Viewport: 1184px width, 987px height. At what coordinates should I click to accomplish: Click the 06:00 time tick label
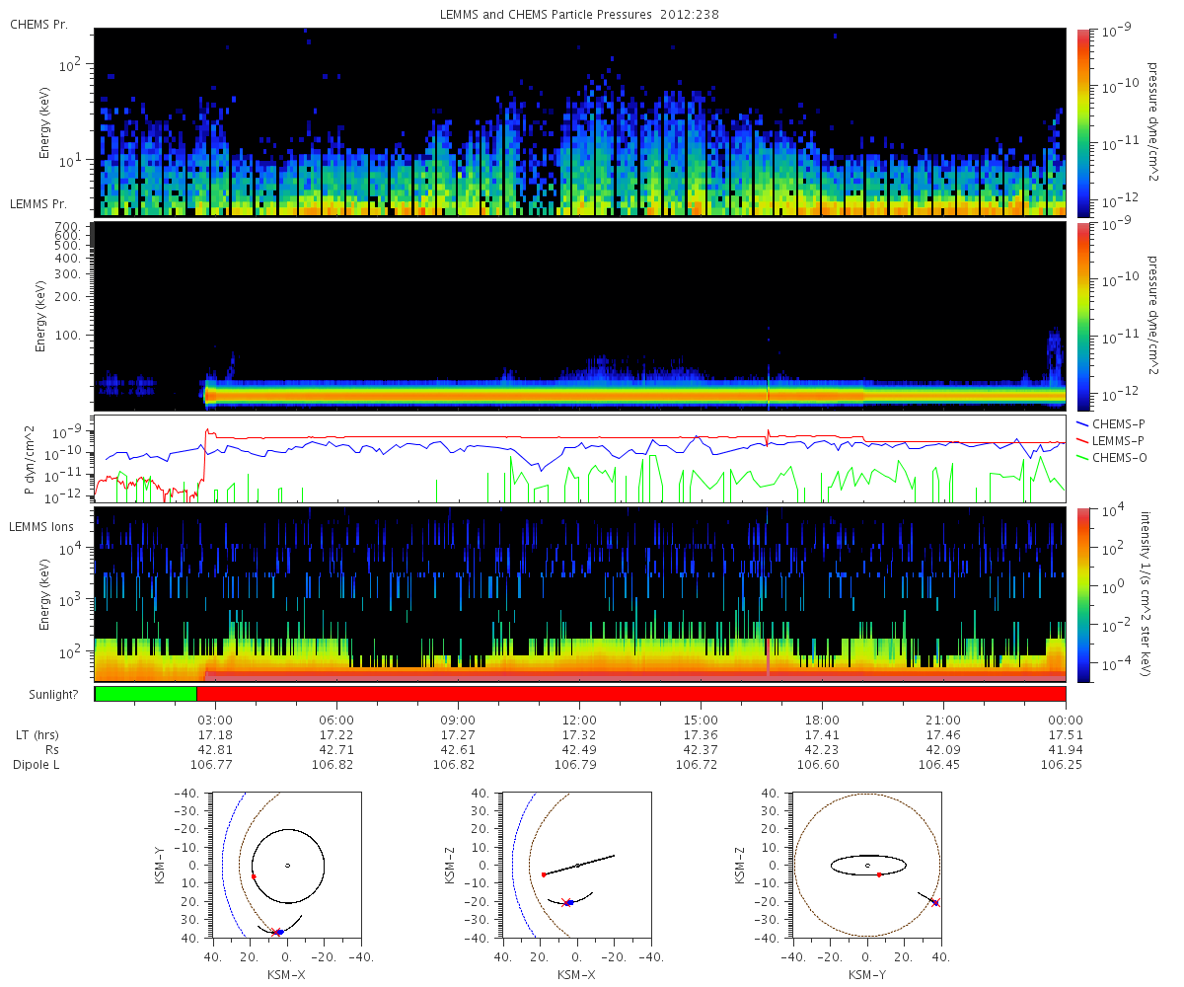tap(336, 720)
